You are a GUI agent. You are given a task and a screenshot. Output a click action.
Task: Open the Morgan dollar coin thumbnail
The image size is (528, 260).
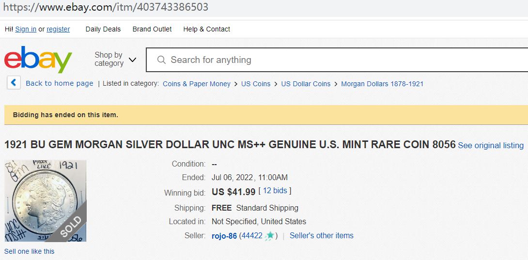pos(46,200)
